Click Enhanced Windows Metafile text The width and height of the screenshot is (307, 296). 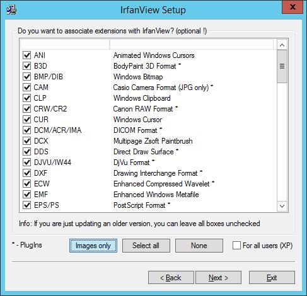click(156, 195)
